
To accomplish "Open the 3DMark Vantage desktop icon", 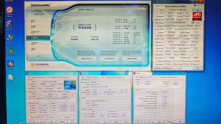I will (9, 12).
